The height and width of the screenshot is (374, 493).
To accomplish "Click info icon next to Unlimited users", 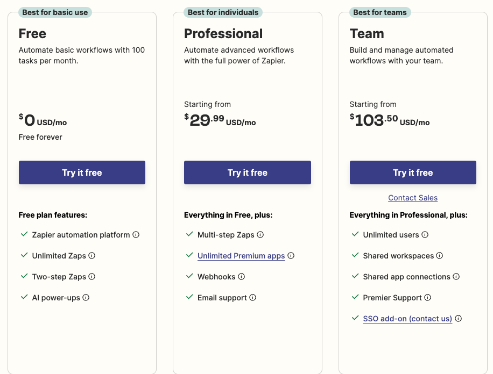I will point(425,235).
